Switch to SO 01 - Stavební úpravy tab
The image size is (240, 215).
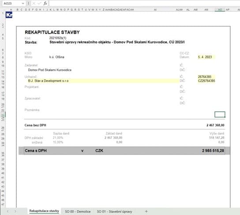pyautogui.click(x=114, y=211)
